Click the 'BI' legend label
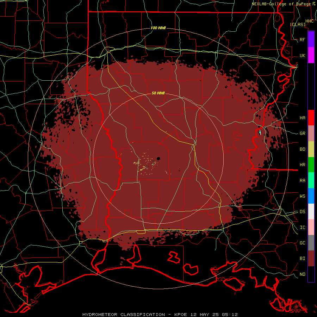This screenshot has width=317, height=317. click(302, 259)
